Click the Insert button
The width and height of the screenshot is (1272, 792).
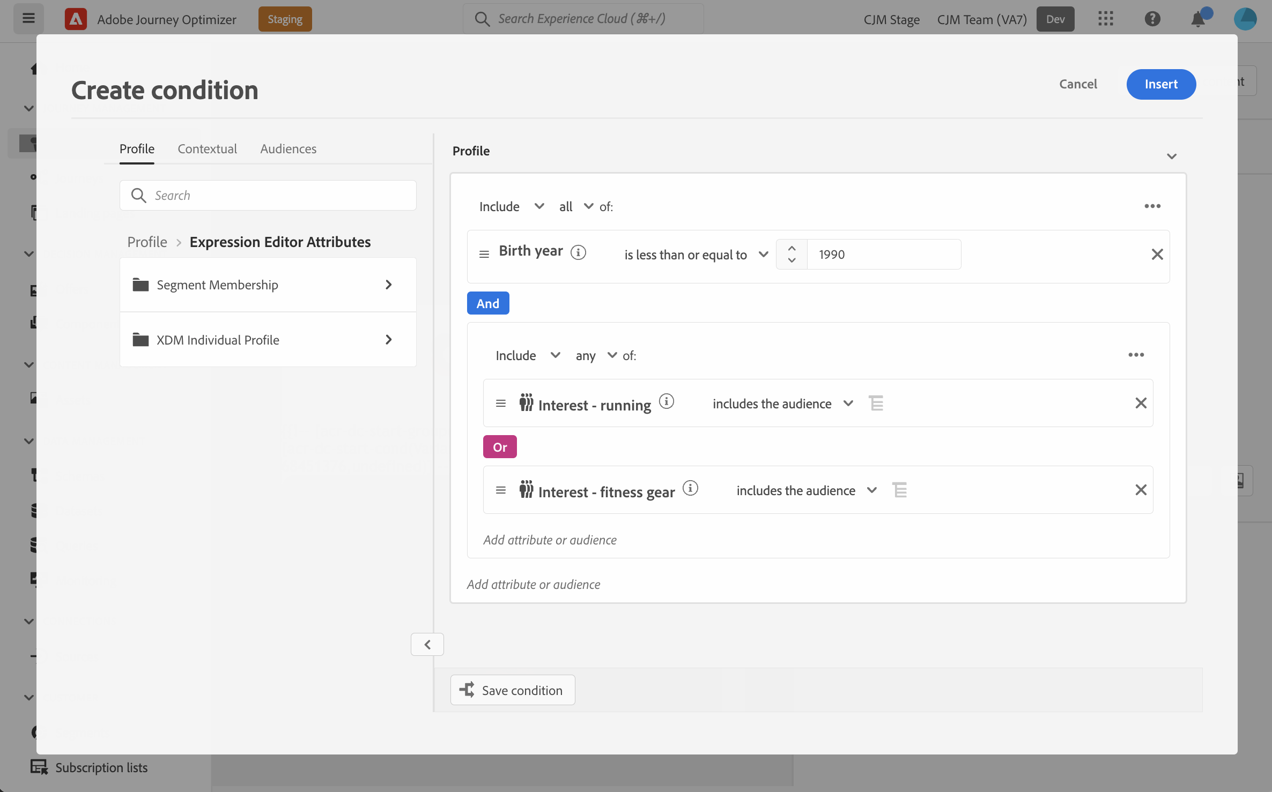pyautogui.click(x=1160, y=84)
